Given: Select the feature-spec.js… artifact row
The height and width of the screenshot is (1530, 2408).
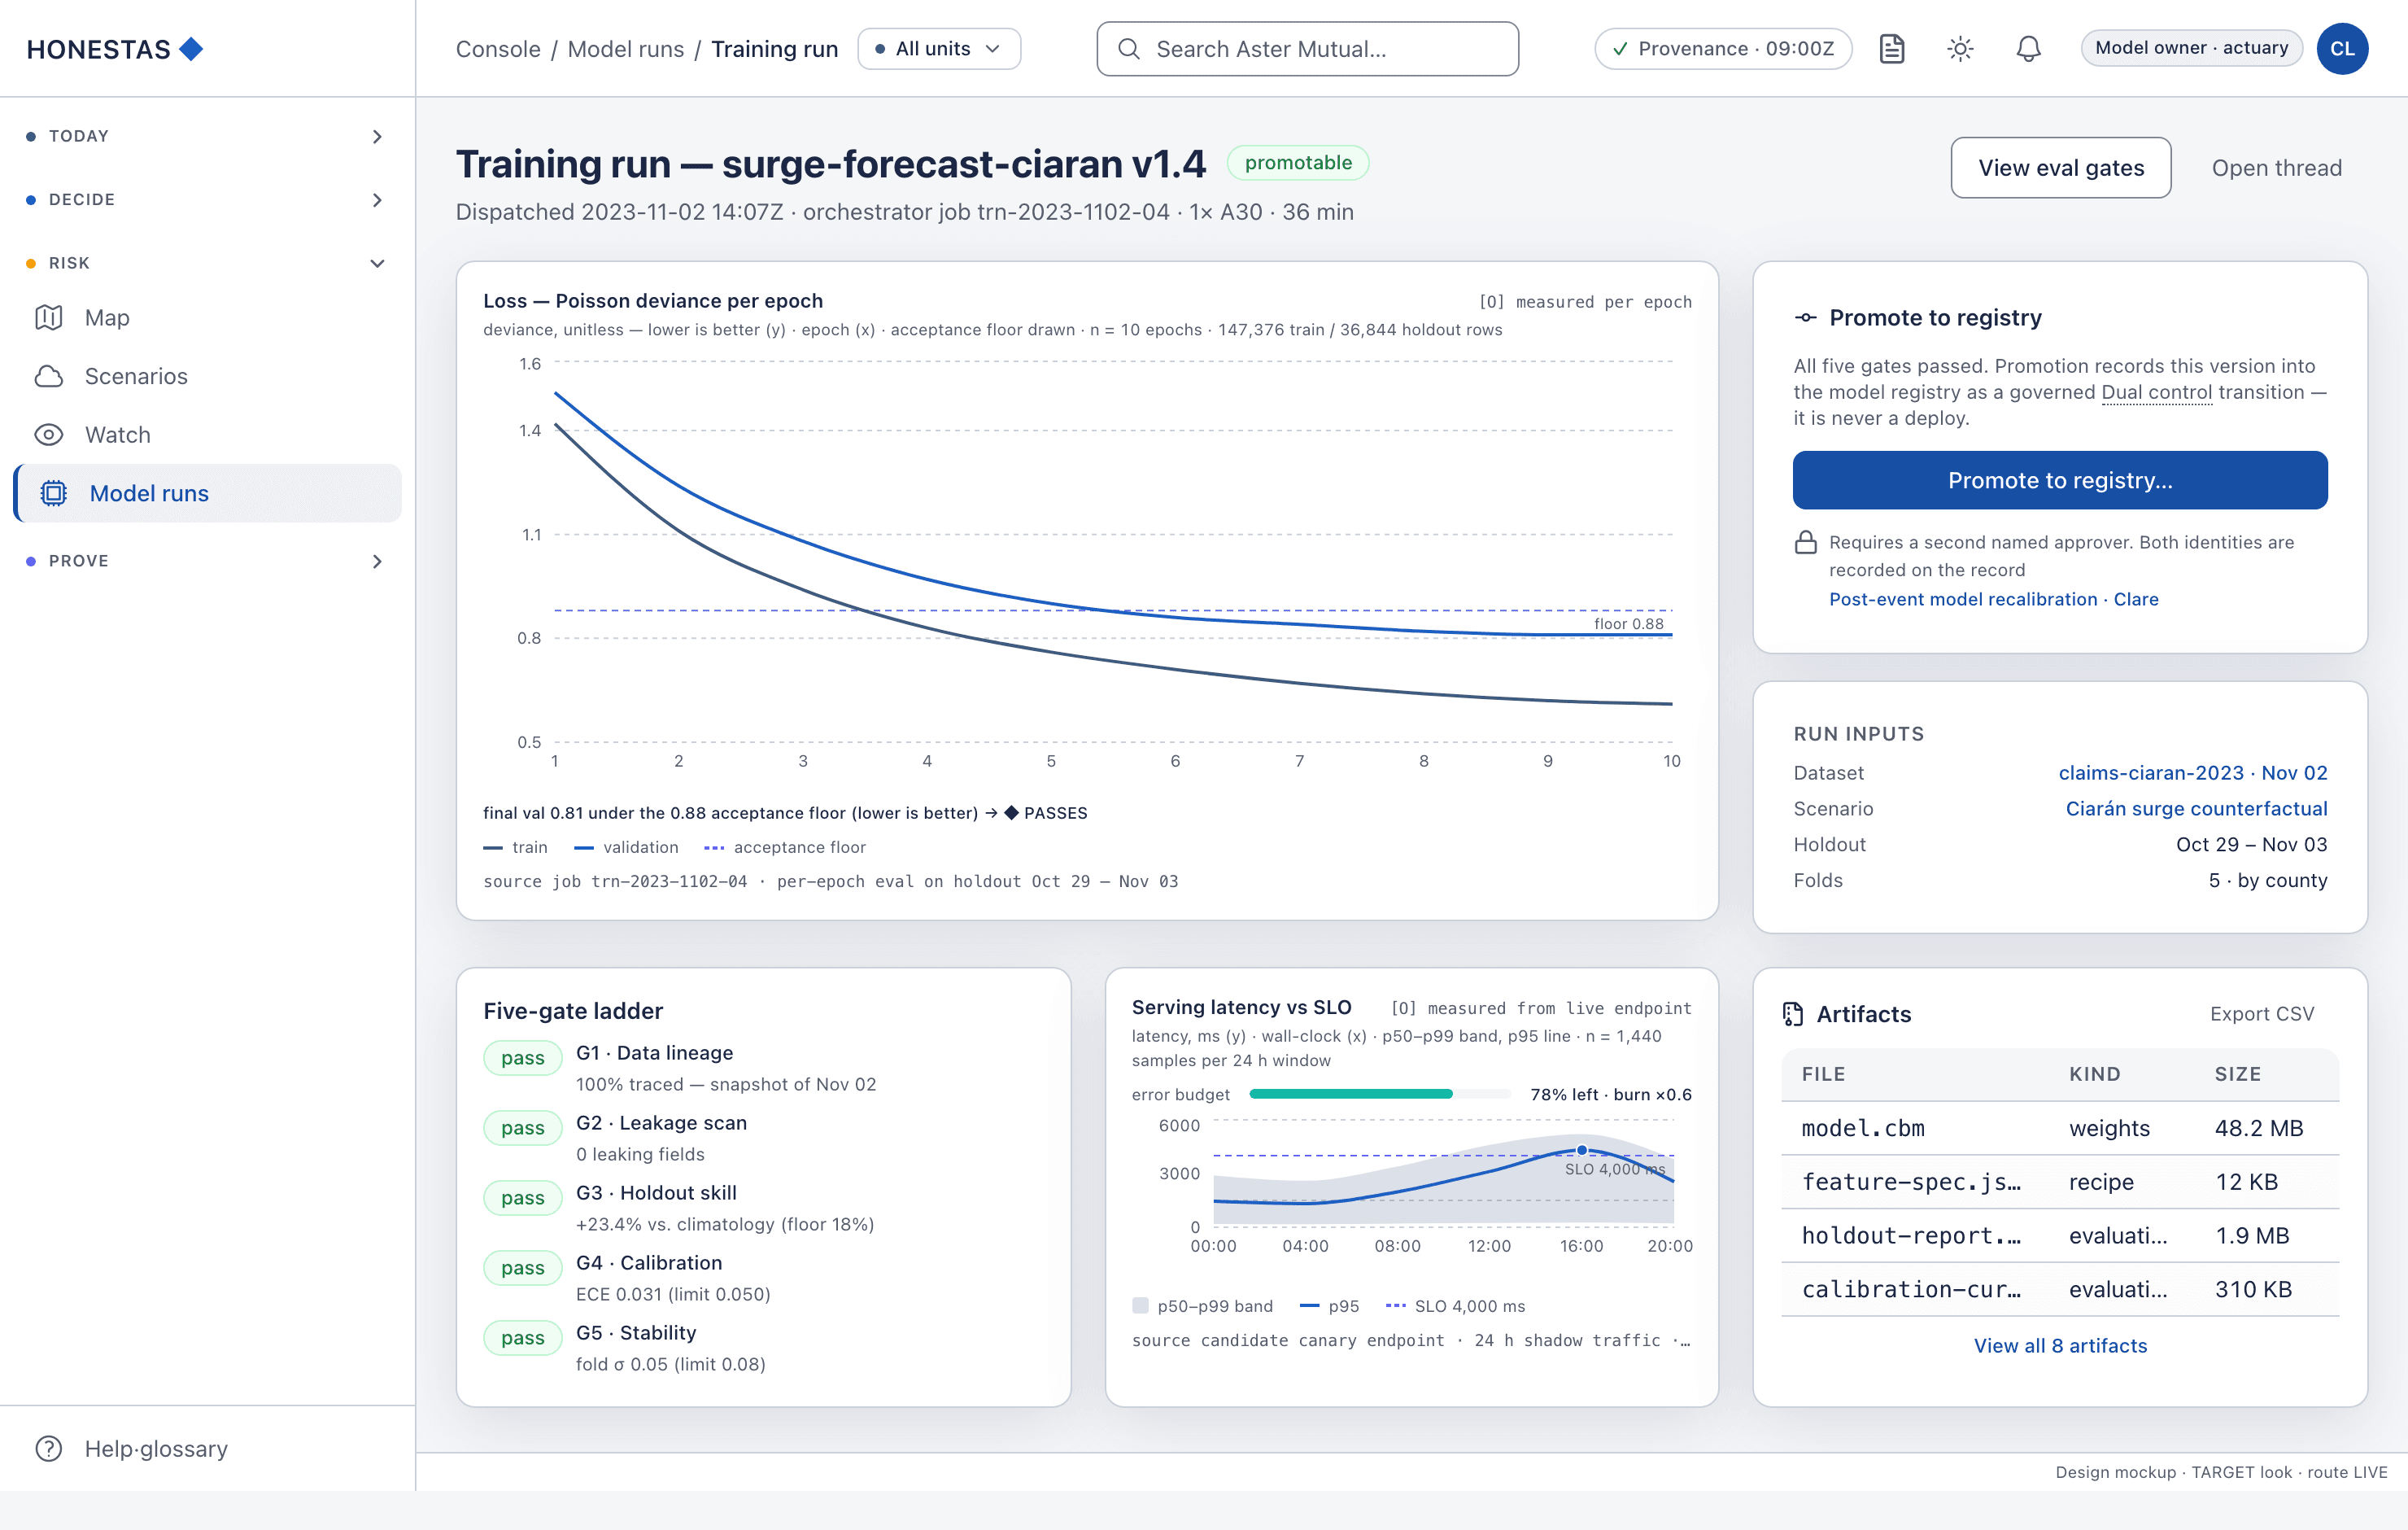Looking at the screenshot, I should pyautogui.click(x=2060, y=1182).
